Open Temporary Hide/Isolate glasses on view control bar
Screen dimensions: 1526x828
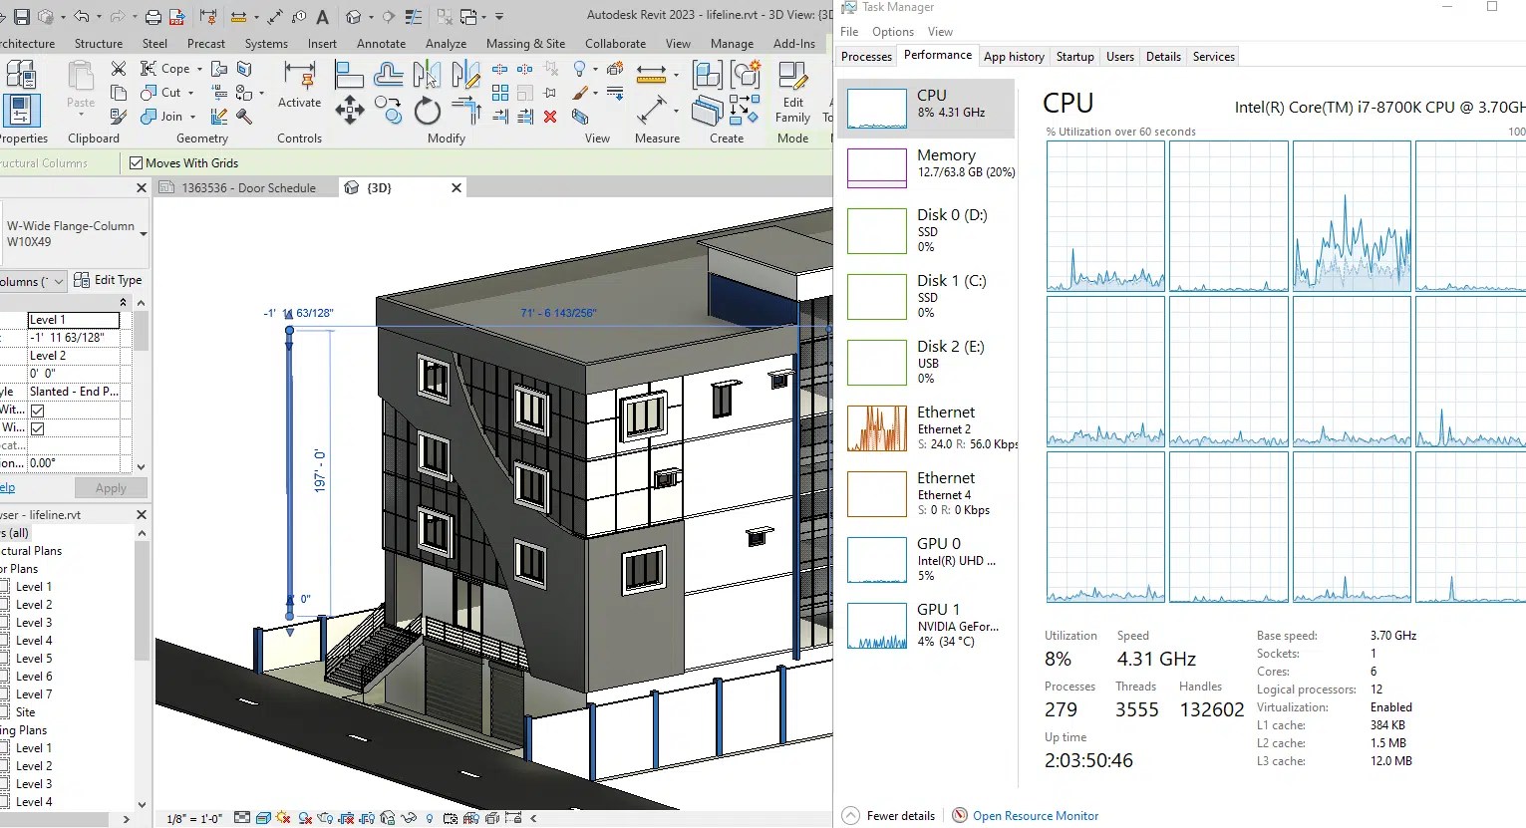(x=409, y=817)
